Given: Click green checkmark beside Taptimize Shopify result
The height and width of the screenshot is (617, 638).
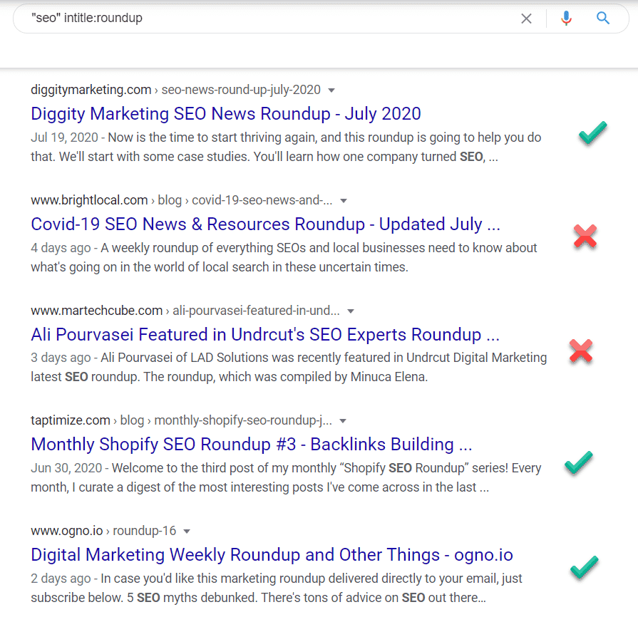Looking at the screenshot, I should [x=578, y=462].
